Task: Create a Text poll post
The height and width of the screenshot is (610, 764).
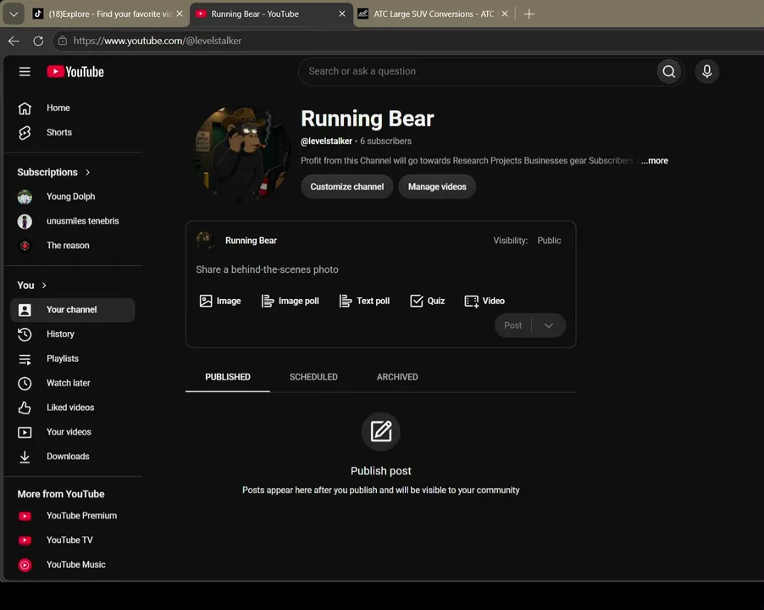Action: 365,301
